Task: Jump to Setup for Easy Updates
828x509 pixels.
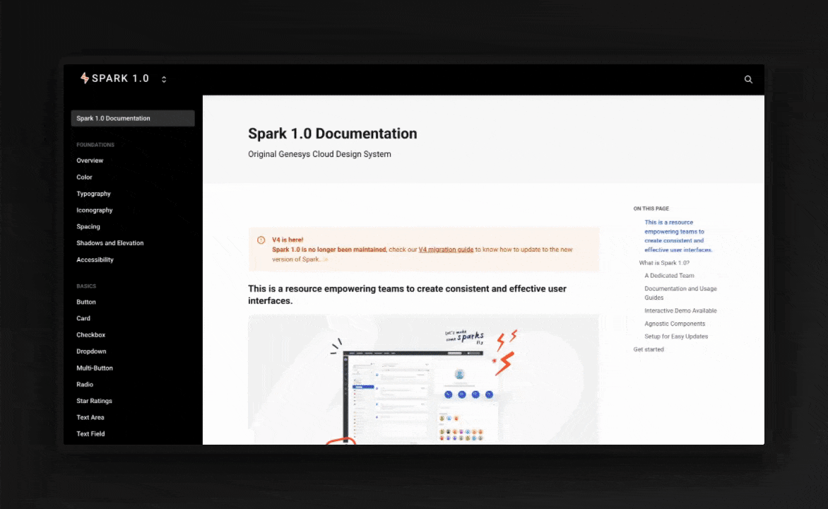Action: coord(676,337)
